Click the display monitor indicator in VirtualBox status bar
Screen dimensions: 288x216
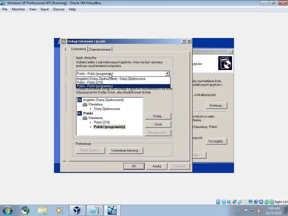click(x=250, y=202)
